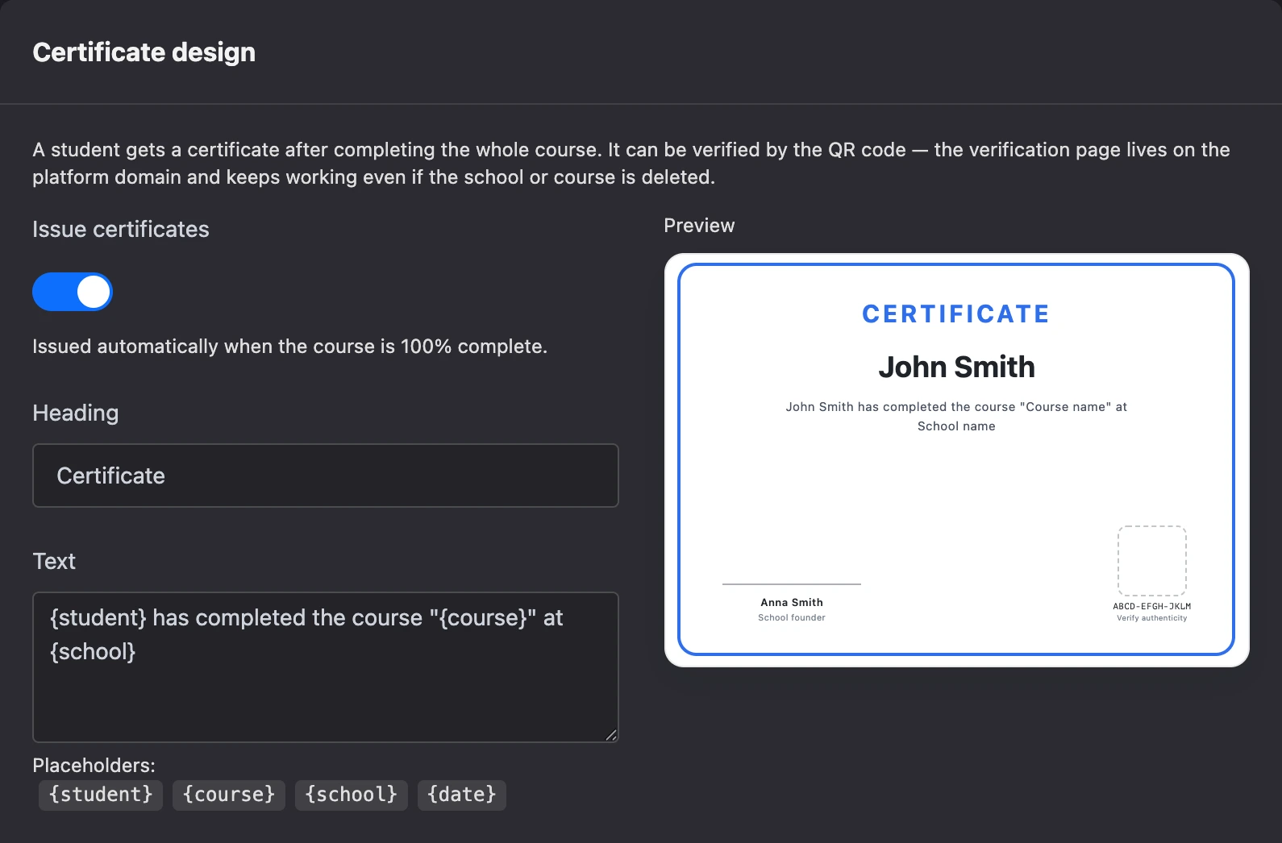Click the ABCD-EFGH-JKLM verification code
This screenshot has width=1282, height=843.
click(1151, 606)
